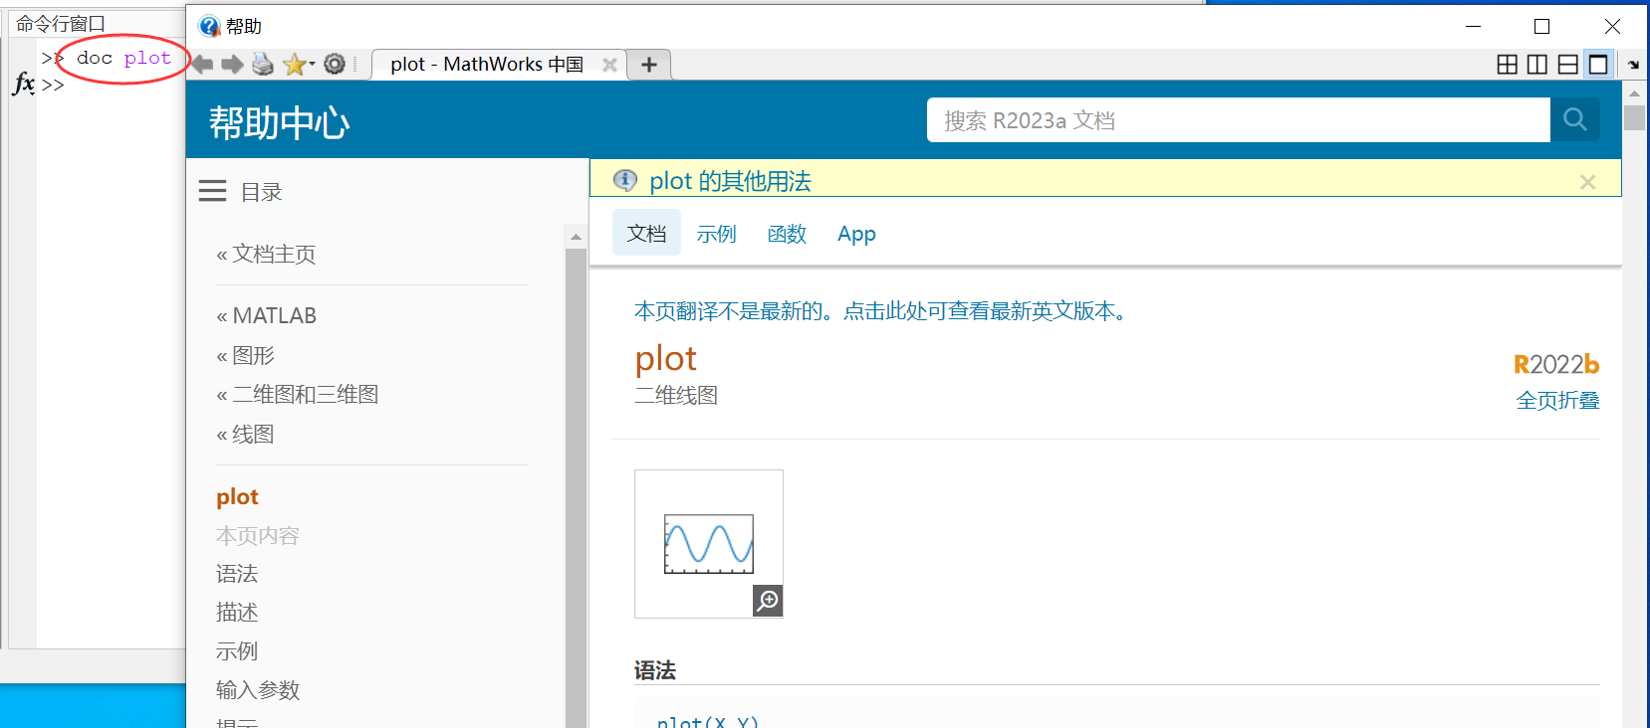Screen dimensions: 1650x728
Task: Click the fx function browser icon
Action: 24,84
